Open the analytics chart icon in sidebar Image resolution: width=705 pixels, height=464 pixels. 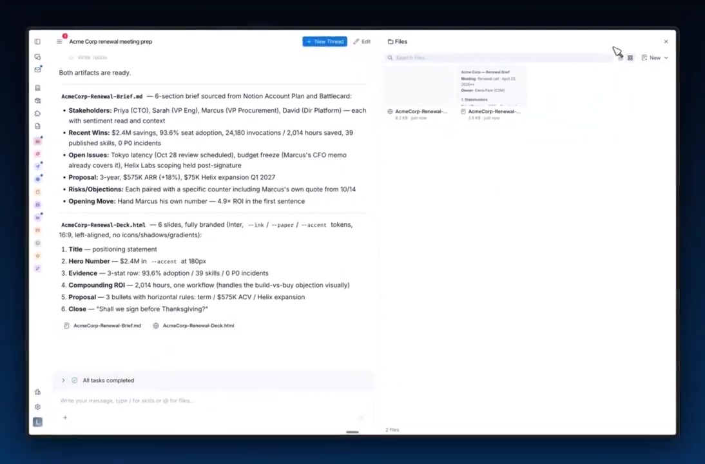click(38, 392)
